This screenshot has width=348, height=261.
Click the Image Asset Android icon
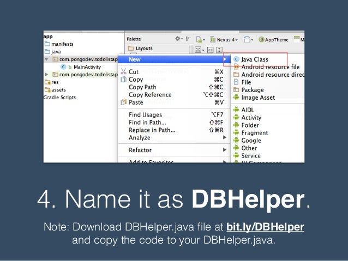236,97
